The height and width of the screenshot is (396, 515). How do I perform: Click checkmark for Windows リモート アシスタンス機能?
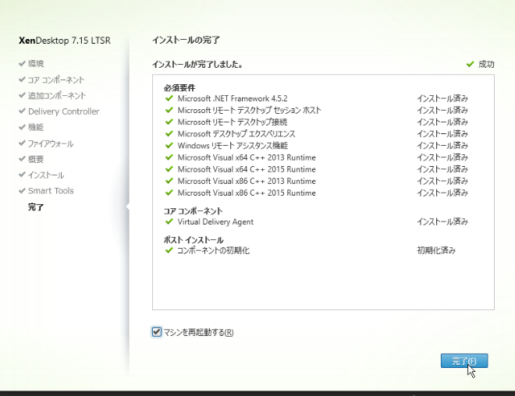click(169, 145)
